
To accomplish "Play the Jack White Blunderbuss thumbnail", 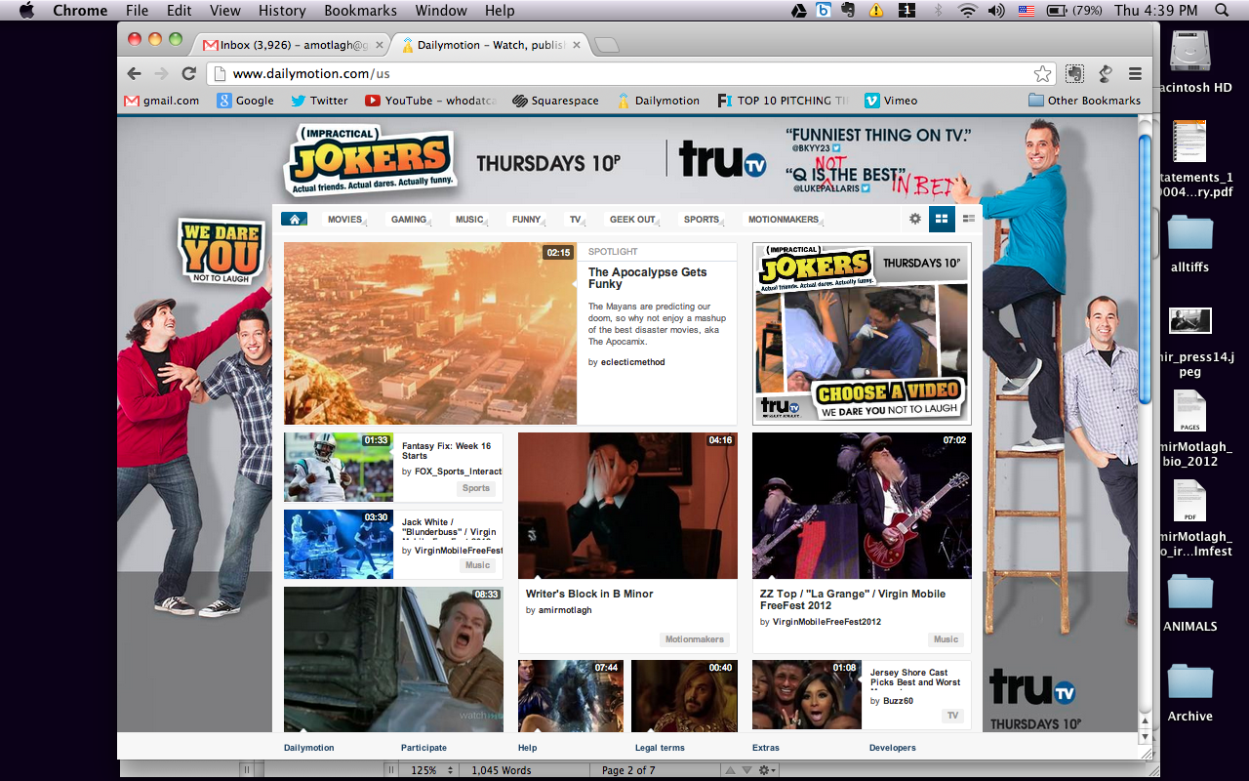I will [x=338, y=545].
